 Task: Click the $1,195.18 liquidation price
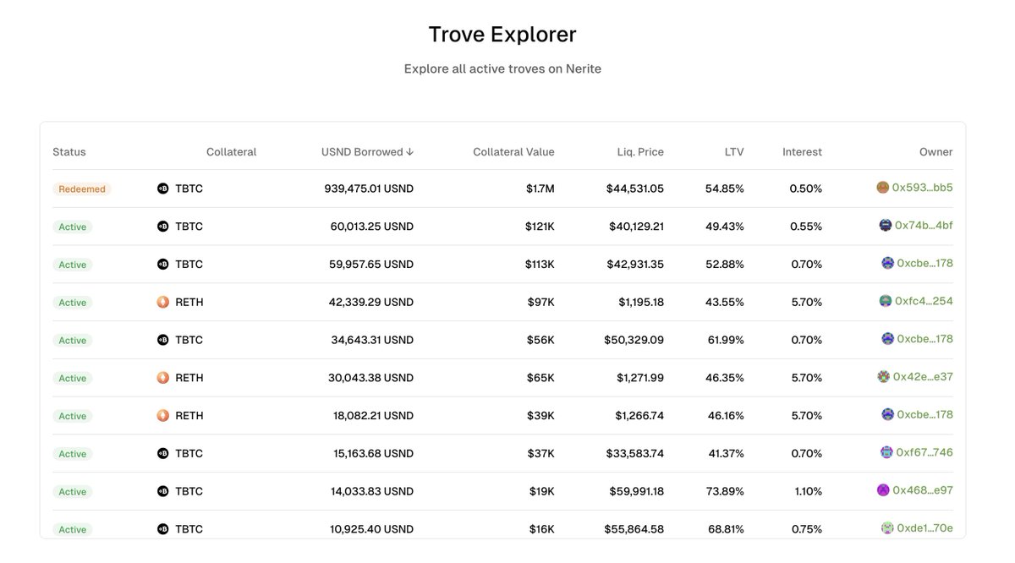(641, 302)
